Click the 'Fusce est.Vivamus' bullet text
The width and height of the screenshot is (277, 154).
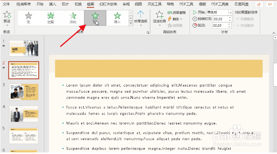click(x=150, y=110)
